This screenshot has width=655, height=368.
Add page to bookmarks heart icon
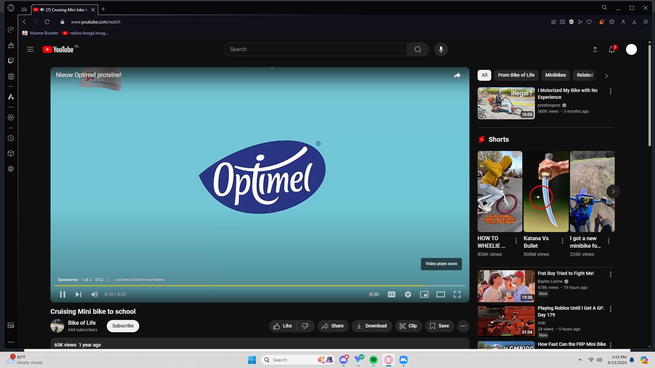coord(589,22)
